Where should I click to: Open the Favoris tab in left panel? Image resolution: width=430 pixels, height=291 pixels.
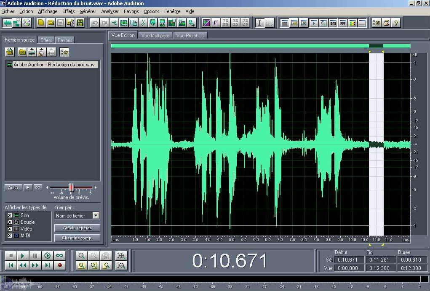tap(65, 40)
